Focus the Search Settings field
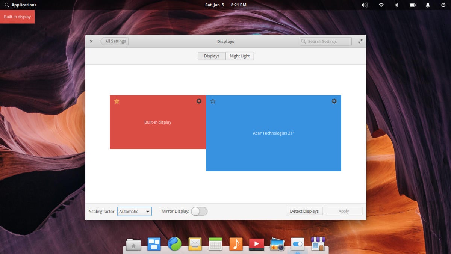451x254 pixels. (325, 41)
